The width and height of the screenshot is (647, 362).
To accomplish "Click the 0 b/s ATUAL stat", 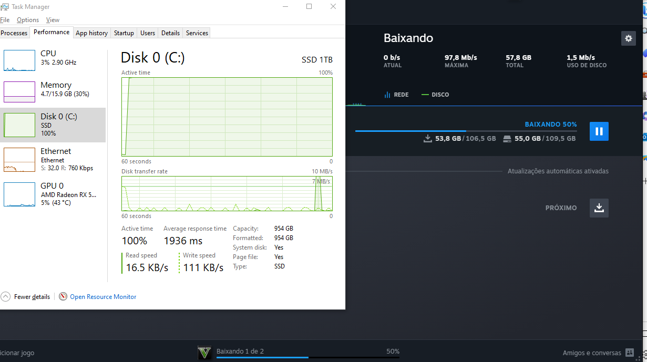I will point(393,61).
